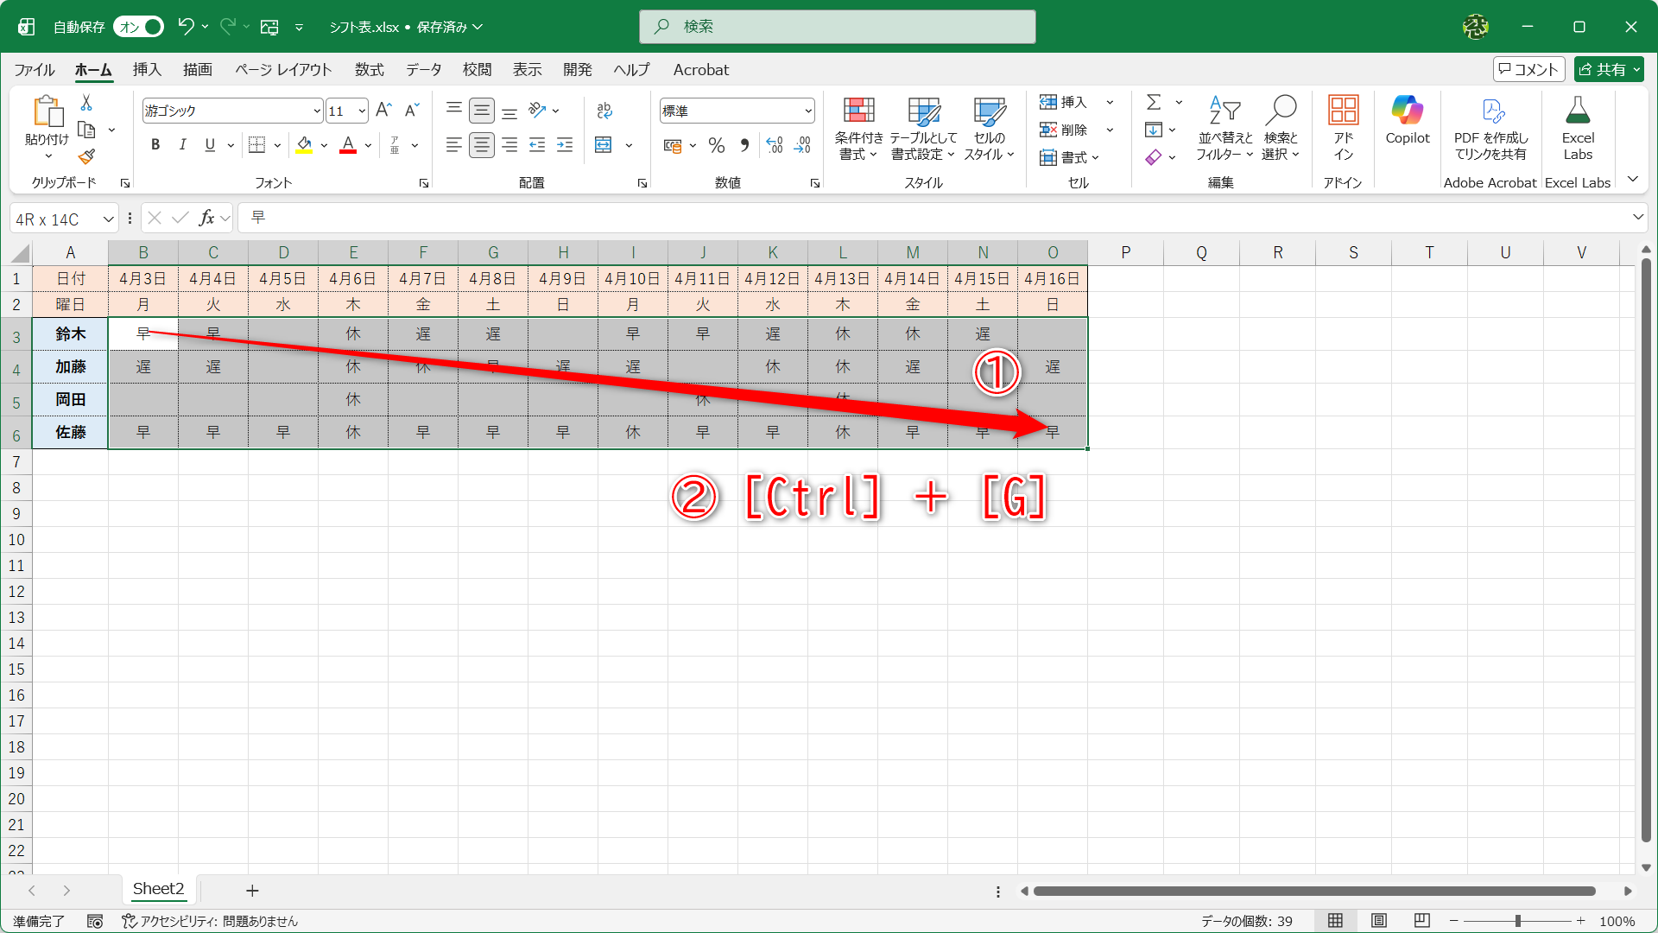Click the Format Painter brush icon
Image resolution: width=1658 pixels, height=933 pixels.
(x=86, y=156)
